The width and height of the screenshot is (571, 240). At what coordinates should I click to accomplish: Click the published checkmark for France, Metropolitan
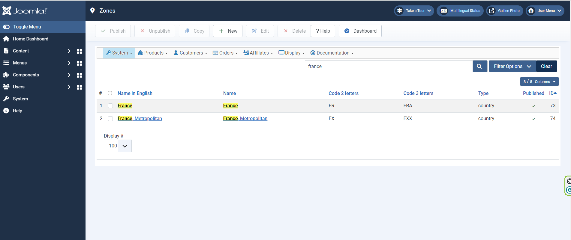point(533,119)
